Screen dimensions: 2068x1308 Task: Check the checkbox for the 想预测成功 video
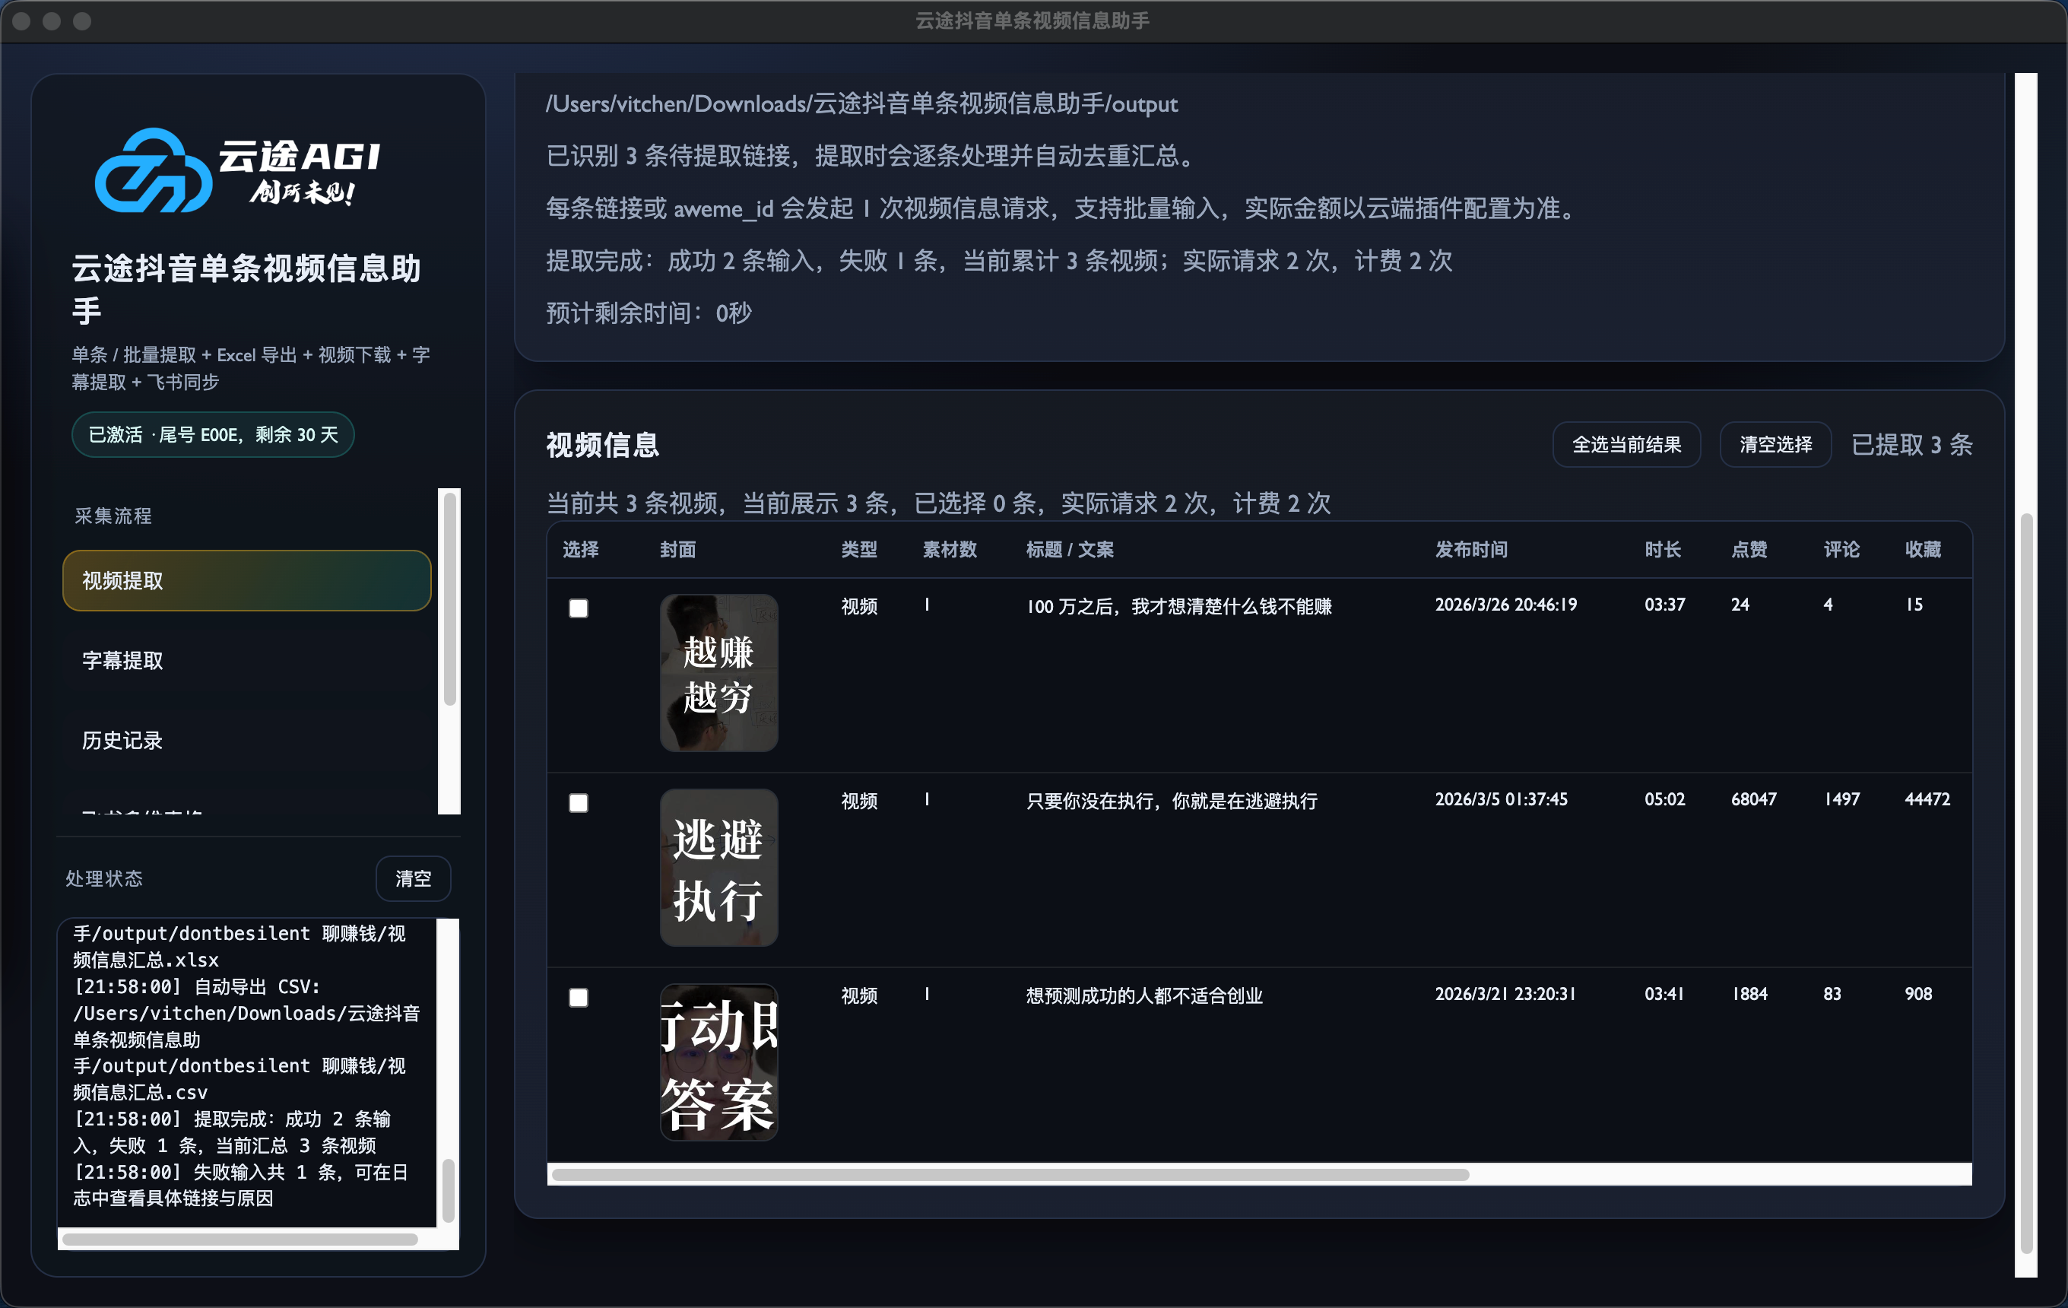point(579,997)
